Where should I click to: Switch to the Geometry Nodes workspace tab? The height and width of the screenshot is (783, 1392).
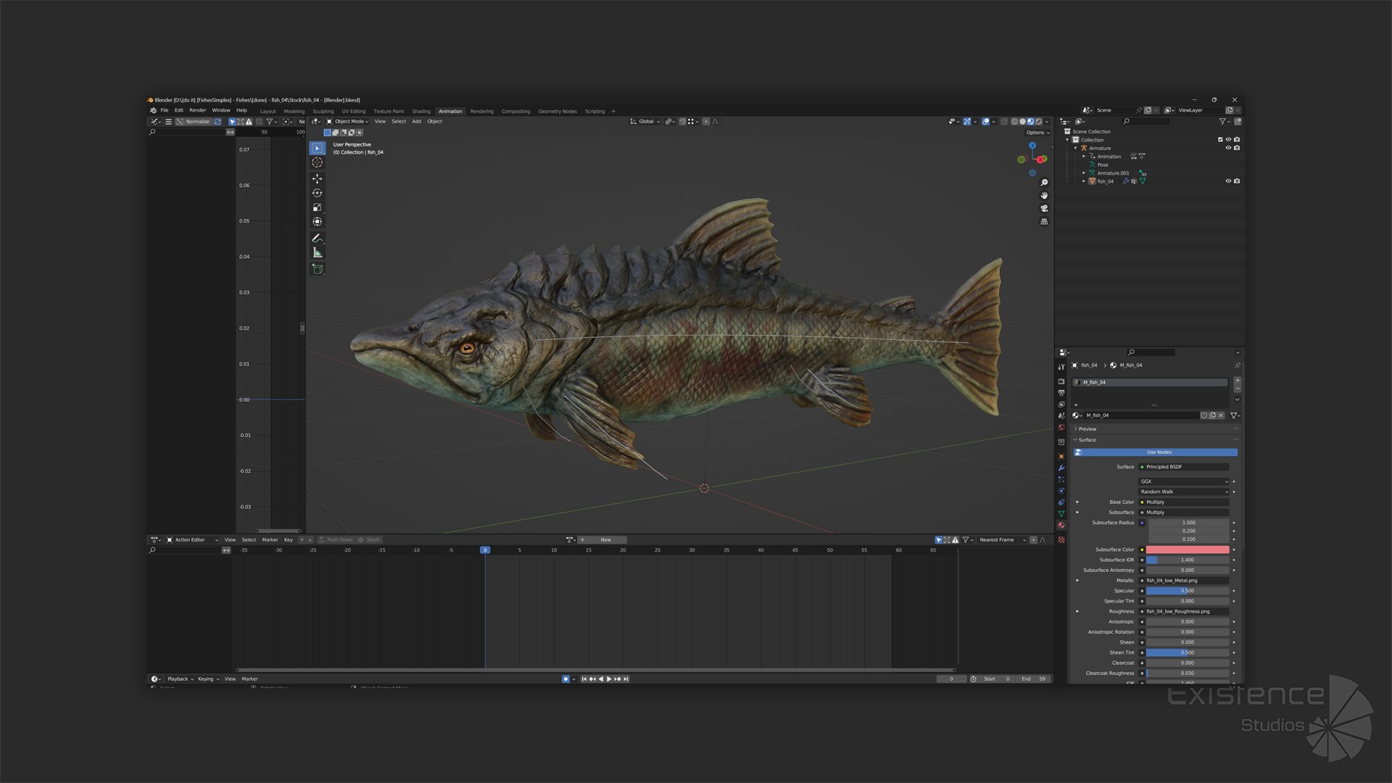pos(558,112)
